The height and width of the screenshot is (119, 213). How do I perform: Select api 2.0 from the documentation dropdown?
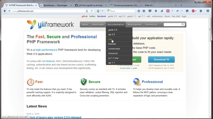point(119,34)
